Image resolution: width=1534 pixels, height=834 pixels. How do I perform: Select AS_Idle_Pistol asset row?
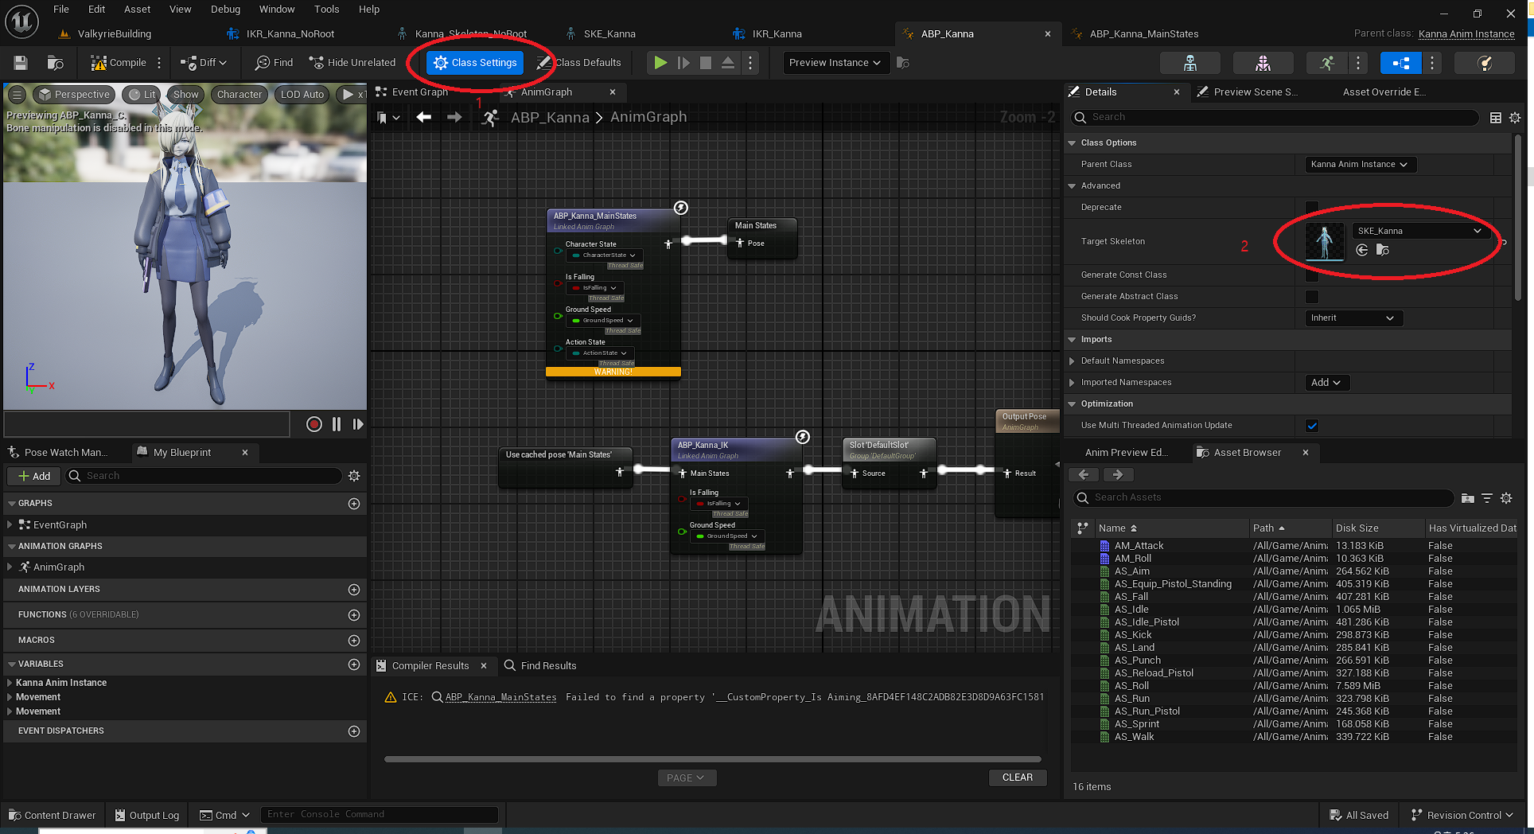click(x=1294, y=622)
